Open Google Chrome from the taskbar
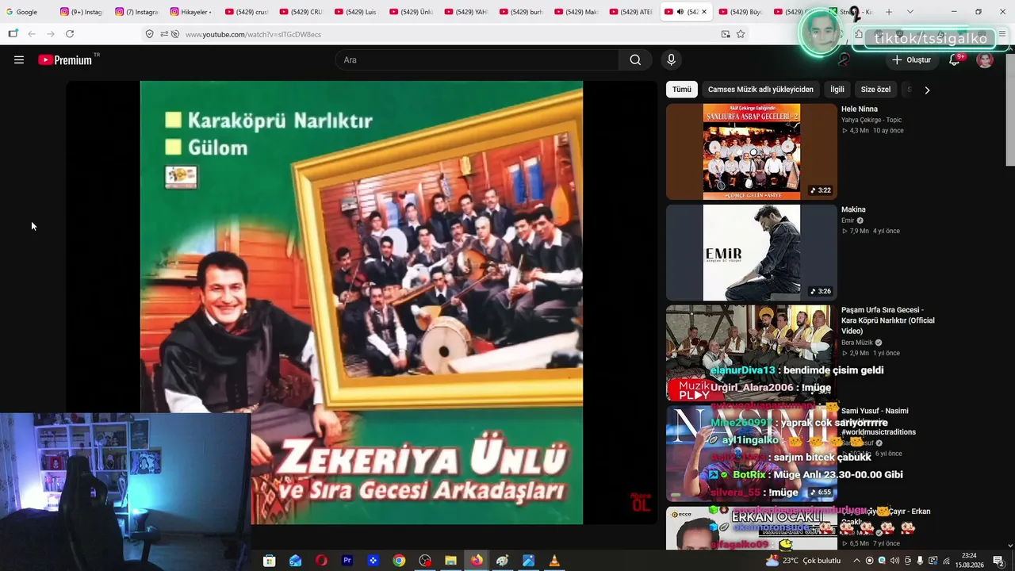Viewport: 1015px width, 571px height. coord(399,561)
